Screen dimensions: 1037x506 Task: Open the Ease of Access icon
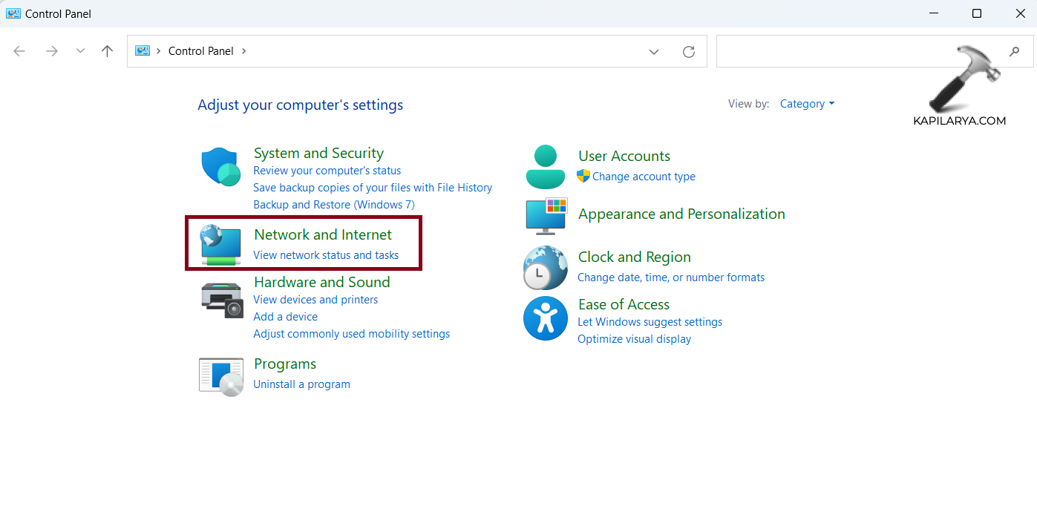[x=546, y=318]
